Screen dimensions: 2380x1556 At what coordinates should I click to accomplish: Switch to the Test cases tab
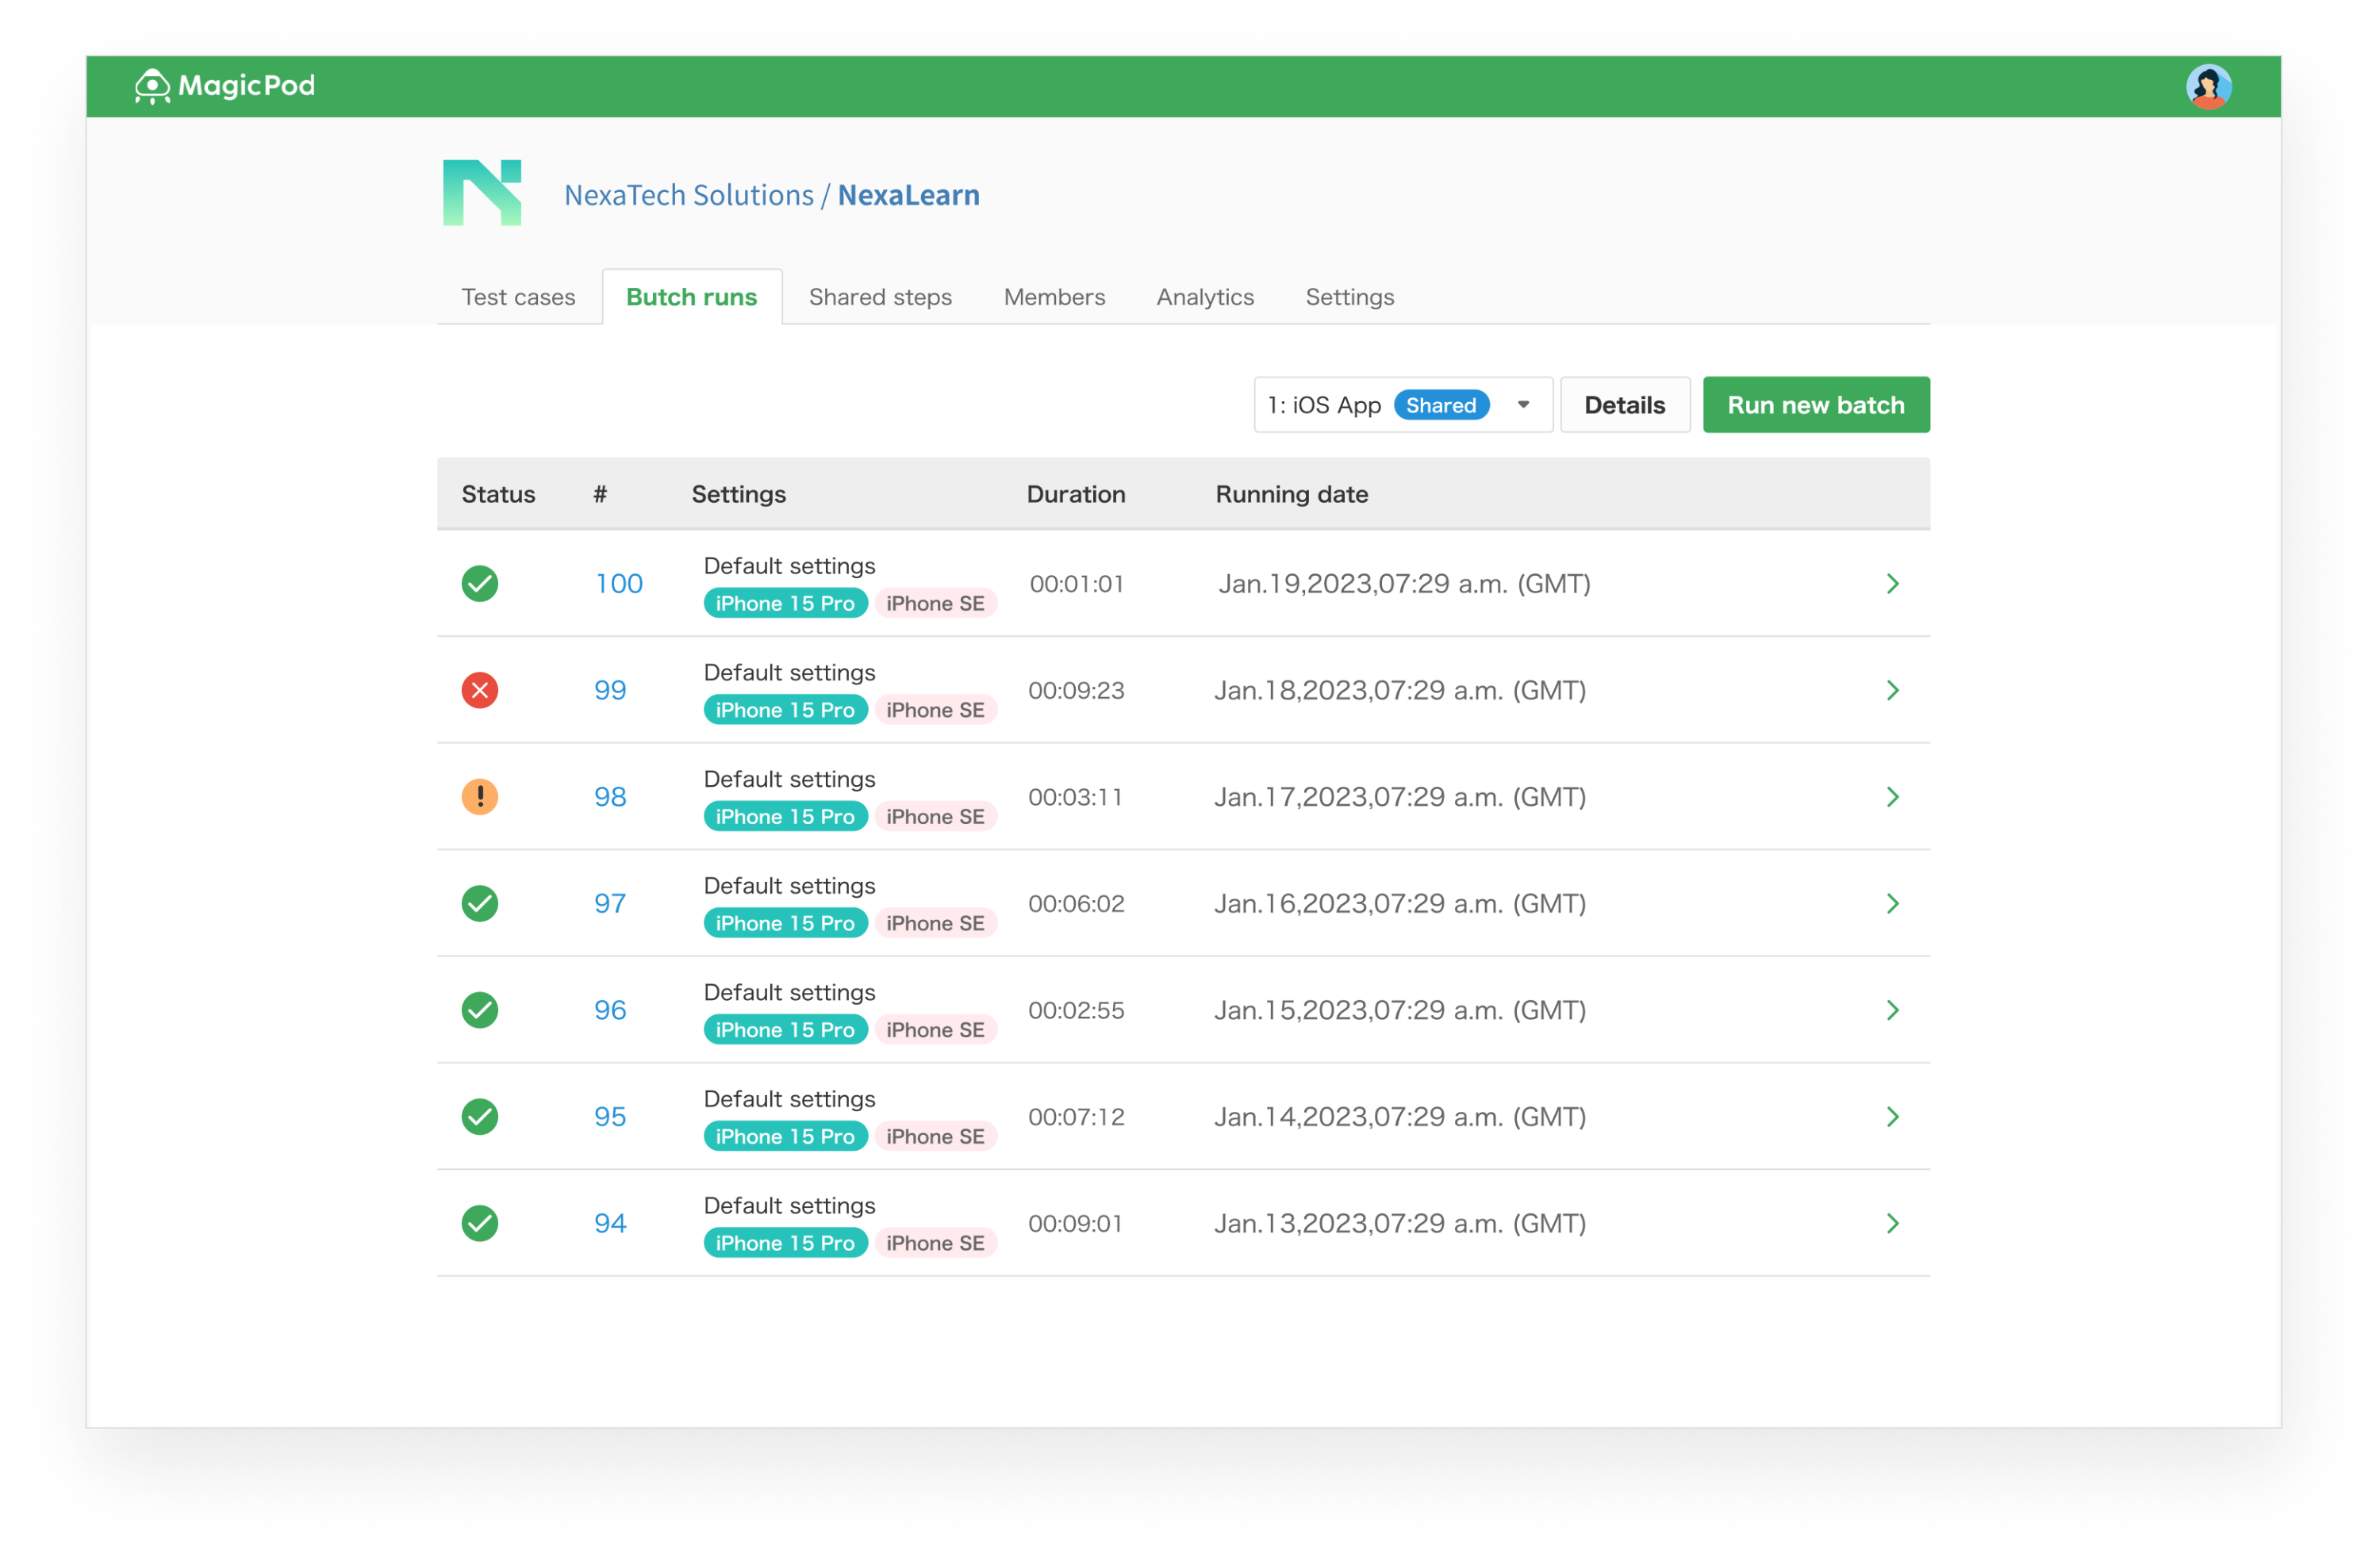coord(518,297)
